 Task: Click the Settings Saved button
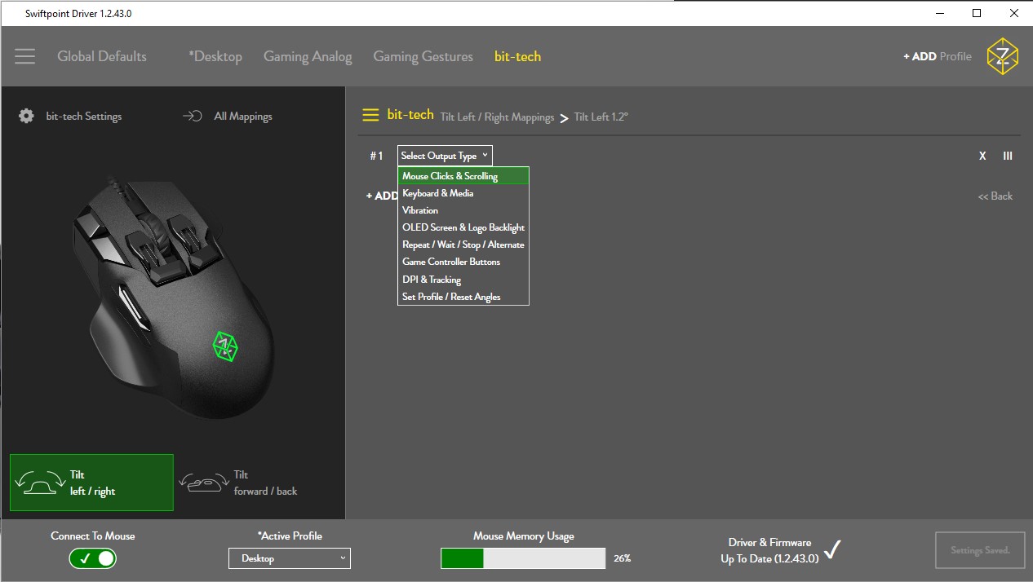pyautogui.click(x=980, y=550)
